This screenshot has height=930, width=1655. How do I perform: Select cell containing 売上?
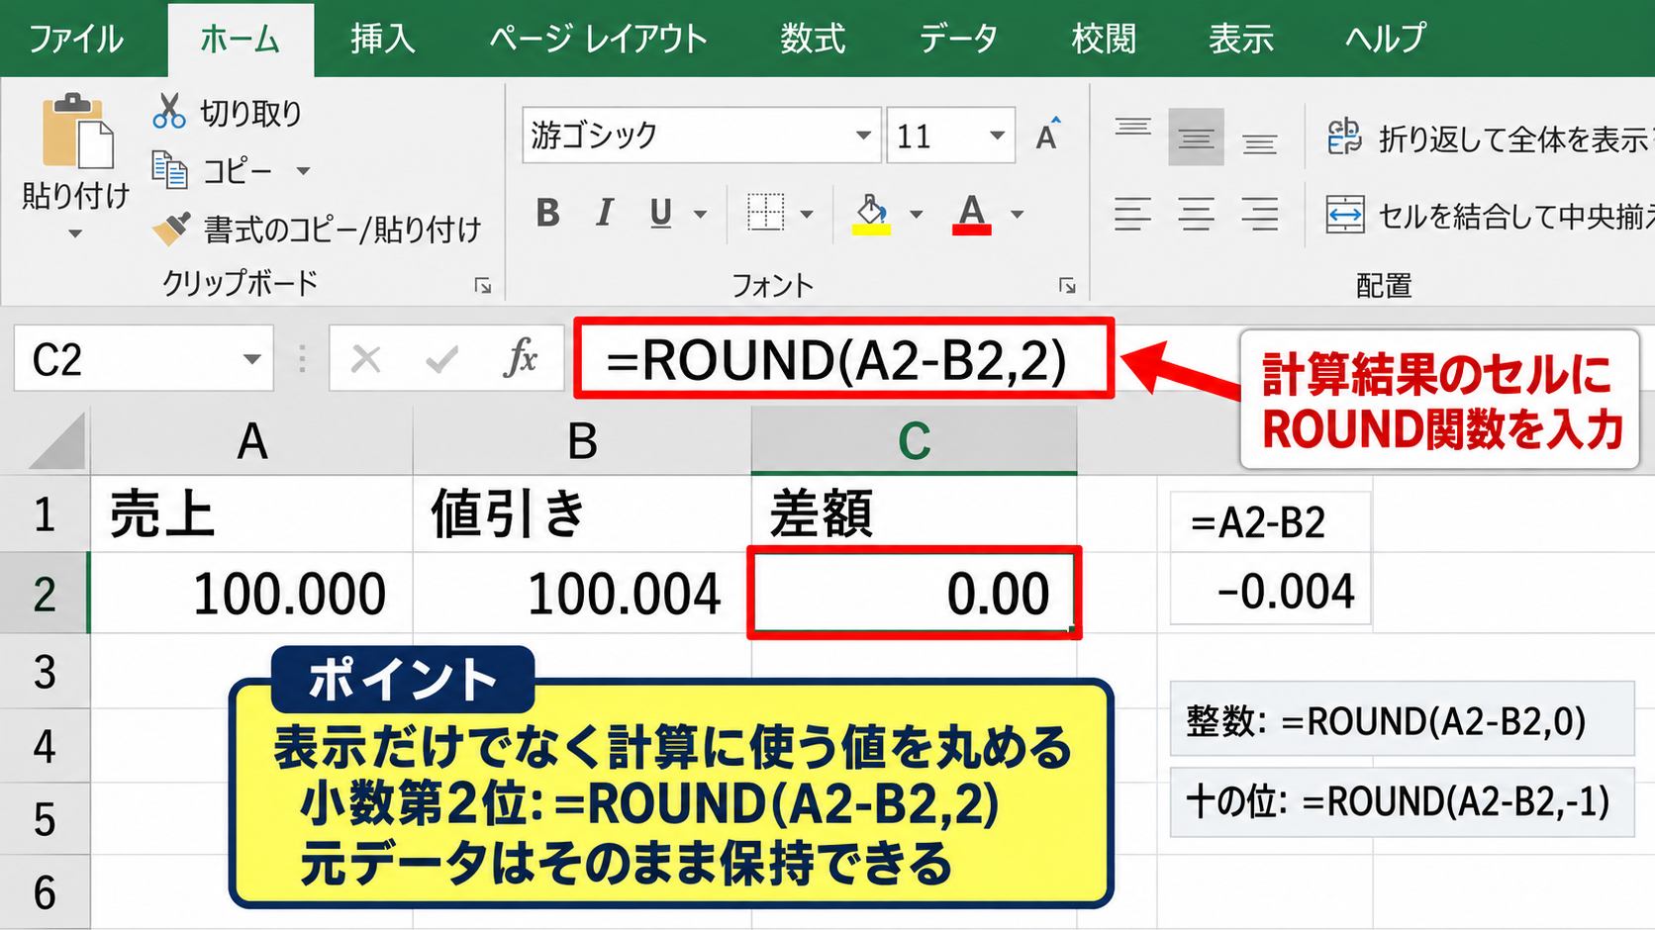251,514
